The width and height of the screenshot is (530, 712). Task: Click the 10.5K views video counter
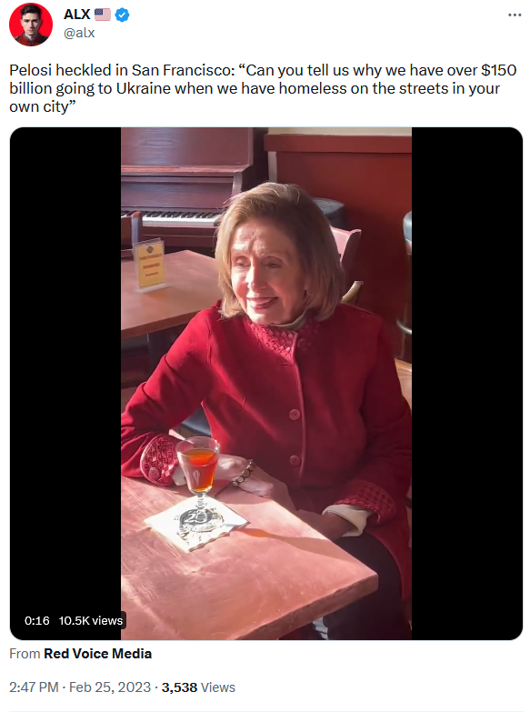point(90,620)
